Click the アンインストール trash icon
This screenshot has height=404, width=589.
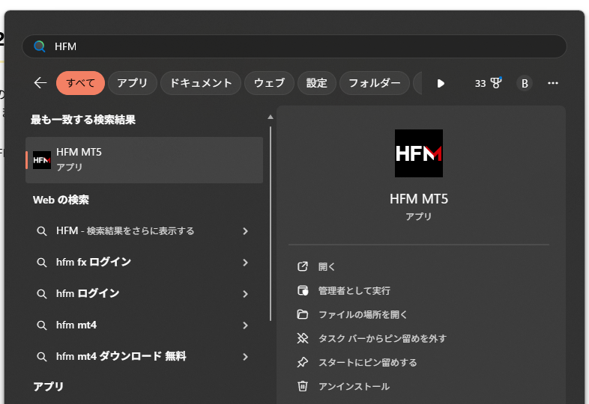click(x=303, y=386)
